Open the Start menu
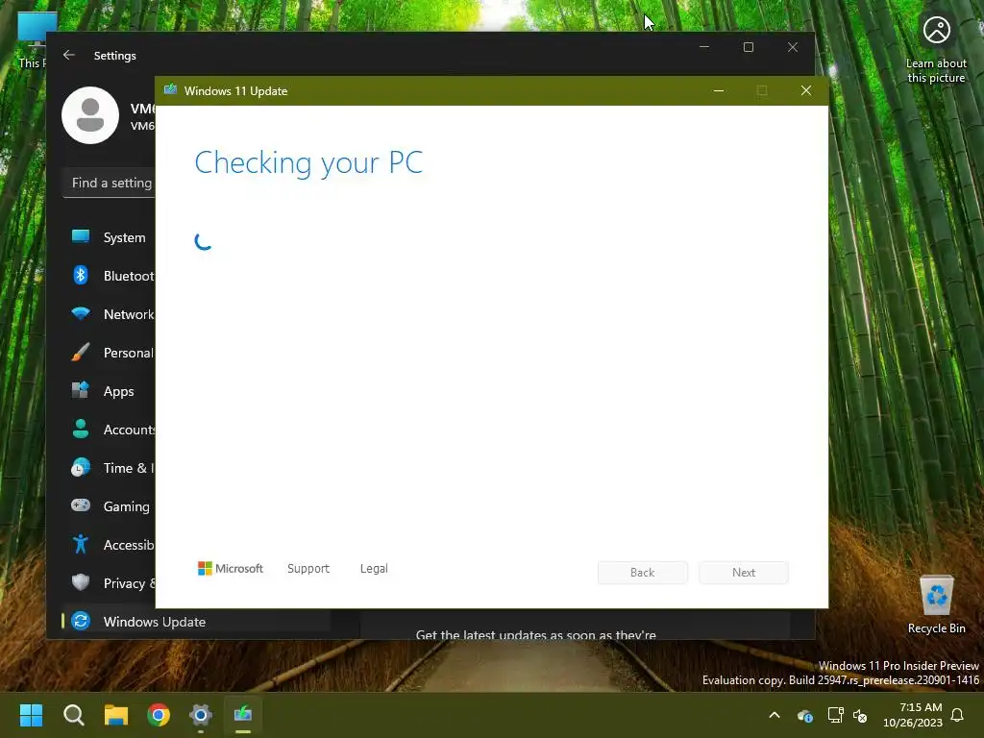This screenshot has height=738, width=984. (31, 714)
